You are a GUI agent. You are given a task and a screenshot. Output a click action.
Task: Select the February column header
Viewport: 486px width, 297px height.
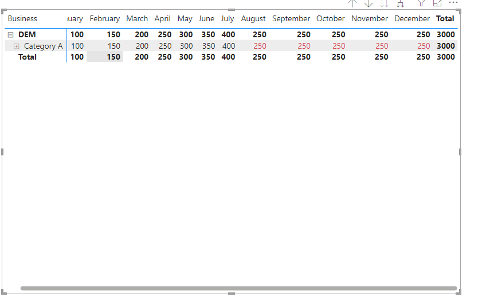click(105, 18)
